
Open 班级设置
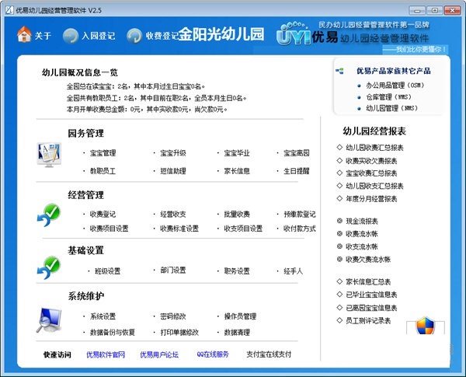click(x=108, y=271)
